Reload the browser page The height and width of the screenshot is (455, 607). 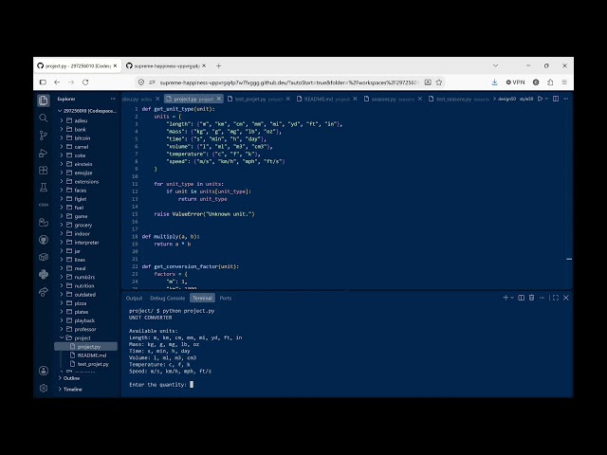85,82
